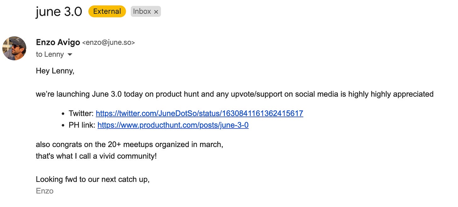Click the gray "Enzo" signature
Image resolution: width=458 pixels, height=207 pixels.
tap(45, 191)
